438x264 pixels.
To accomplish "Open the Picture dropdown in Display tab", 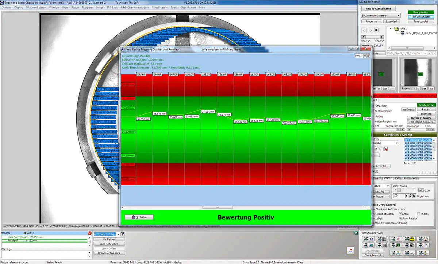I will [x=388, y=186].
